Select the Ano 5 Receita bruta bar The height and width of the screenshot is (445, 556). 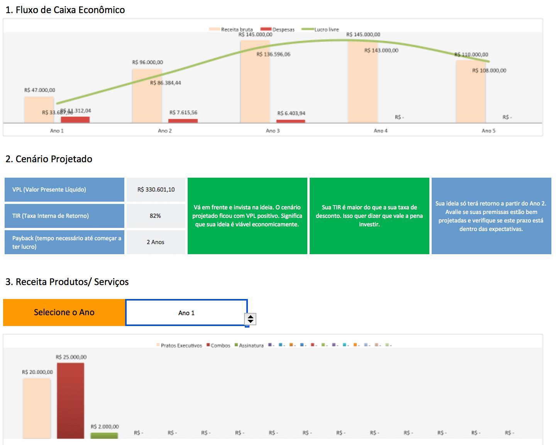(470, 92)
